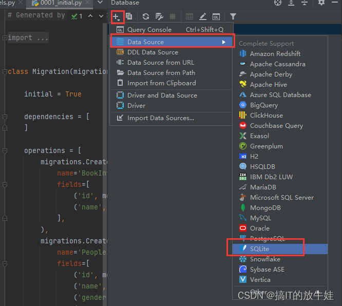Select BigQuery data source
342x306 pixels.
pos(280,105)
